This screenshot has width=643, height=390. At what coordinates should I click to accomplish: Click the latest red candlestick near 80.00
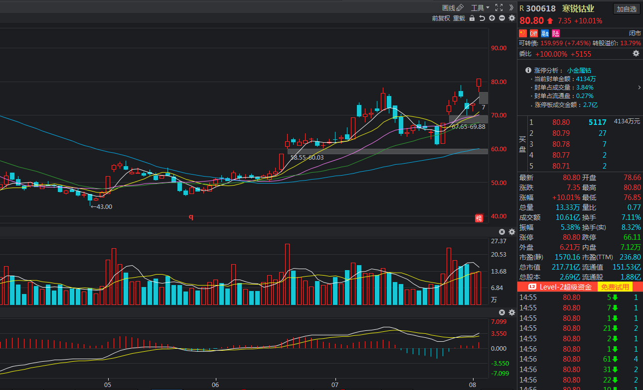click(479, 83)
